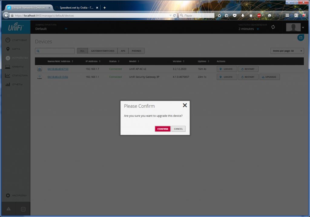Open the Settings gear icon in sidebar

tap(8, 196)
